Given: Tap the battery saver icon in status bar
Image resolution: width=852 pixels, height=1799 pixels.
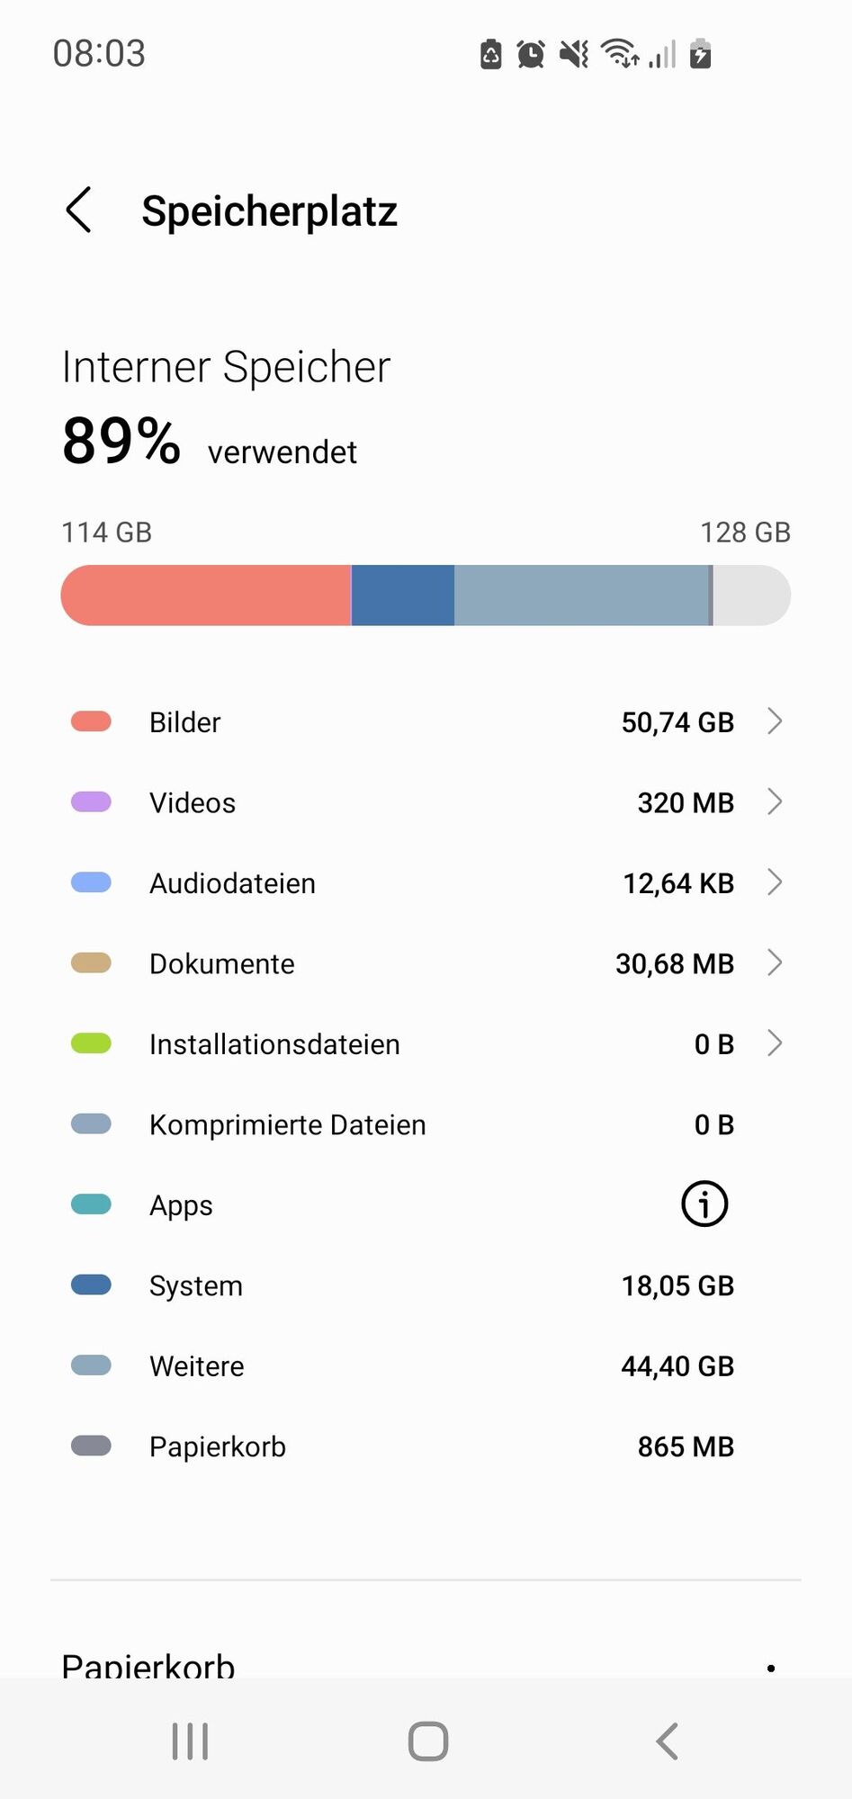Looking at the screenshot, I should (x=491, y=54).
